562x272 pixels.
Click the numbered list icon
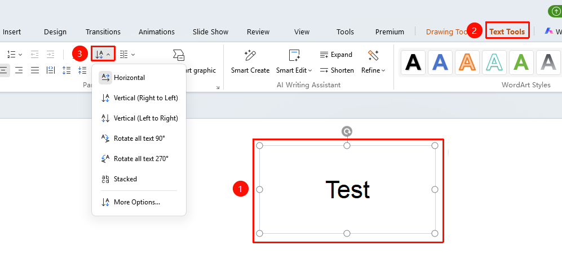click(x=11, y=55)
